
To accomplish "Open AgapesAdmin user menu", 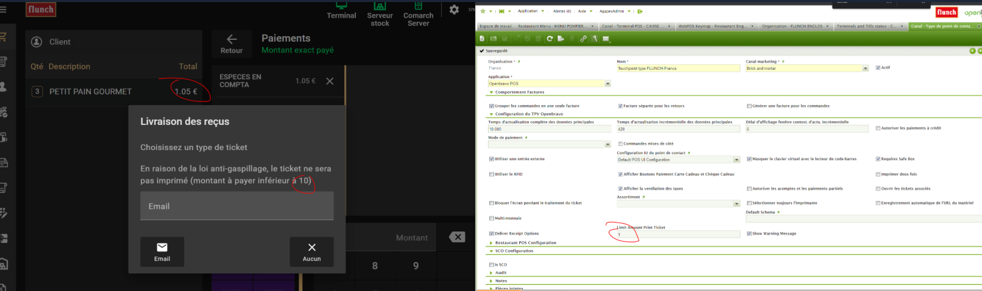I will tap(615, 11).
